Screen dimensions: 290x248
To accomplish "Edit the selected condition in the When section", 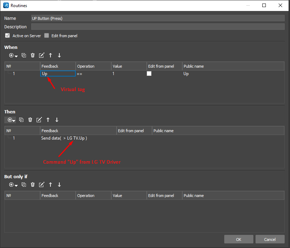I will pos(42,55).
